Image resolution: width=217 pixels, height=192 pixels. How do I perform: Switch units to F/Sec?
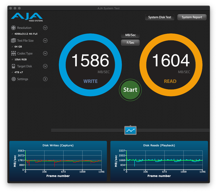[130, 43]
